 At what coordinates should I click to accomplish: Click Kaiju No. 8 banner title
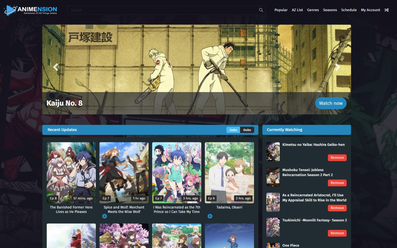tap(65, 103)
